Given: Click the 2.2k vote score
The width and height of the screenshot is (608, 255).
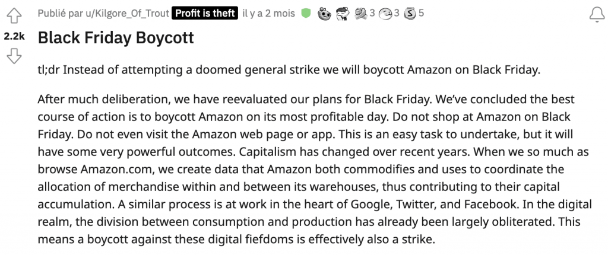Looking at the screenshot, I should pyautogui.click(x=14, y=36).
